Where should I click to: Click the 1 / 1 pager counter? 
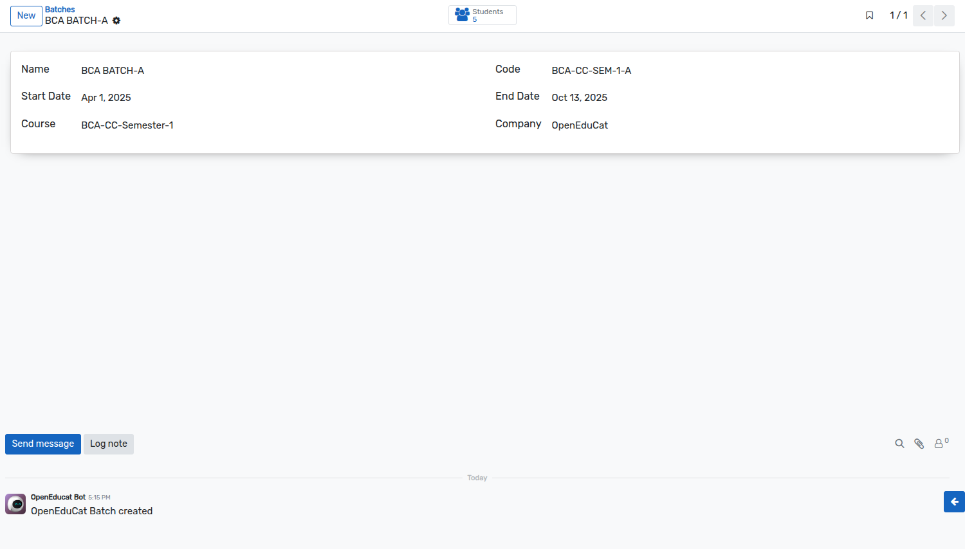(x=899, y=15)
